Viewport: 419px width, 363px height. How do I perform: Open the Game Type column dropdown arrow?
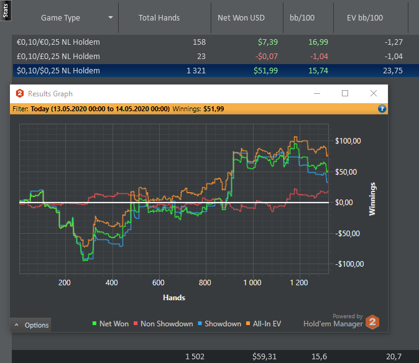coord(111,17)
